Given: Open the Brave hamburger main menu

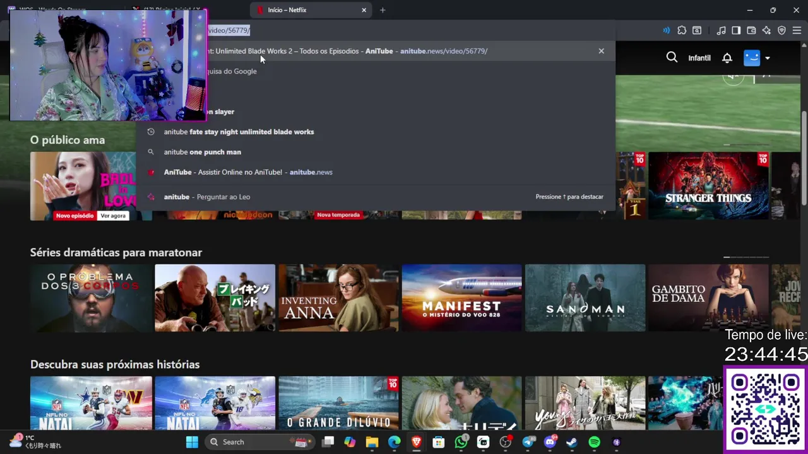Looking at the screenshot, I should pos(797,30).
